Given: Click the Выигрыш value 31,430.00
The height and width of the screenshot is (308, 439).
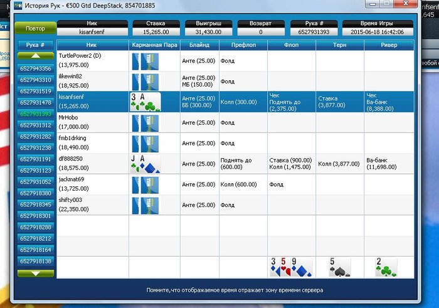Looking at the screenshot, I should [x=208, y=32].
